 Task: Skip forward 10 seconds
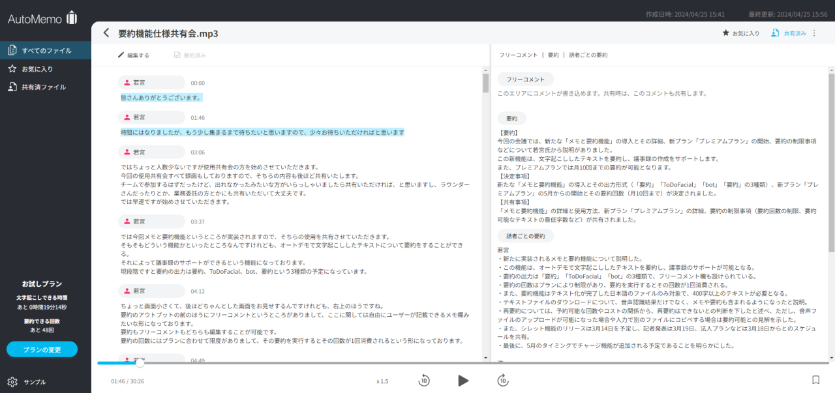coord(502,381)
